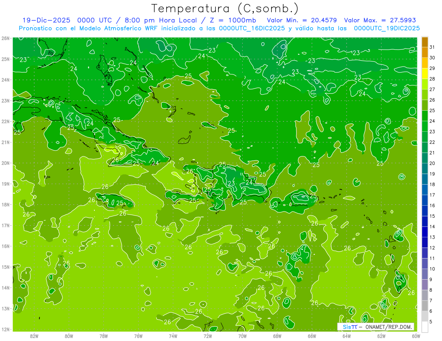Click the "21N" latitude axis label
Image resolution: width=442 pixels, height=341 pixels.
5,142
